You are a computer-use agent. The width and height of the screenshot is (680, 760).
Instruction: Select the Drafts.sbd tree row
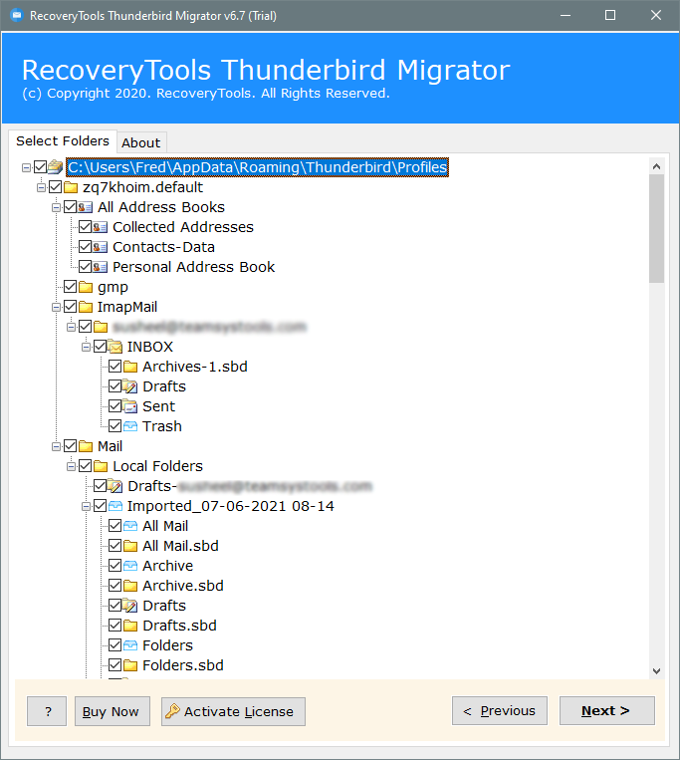tap(179, 626)
